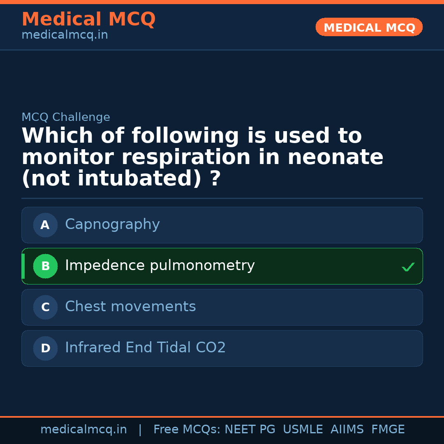Click the letter A circle icon
The height and width of the screenshot is (444, 444).
tap(45, 225)
